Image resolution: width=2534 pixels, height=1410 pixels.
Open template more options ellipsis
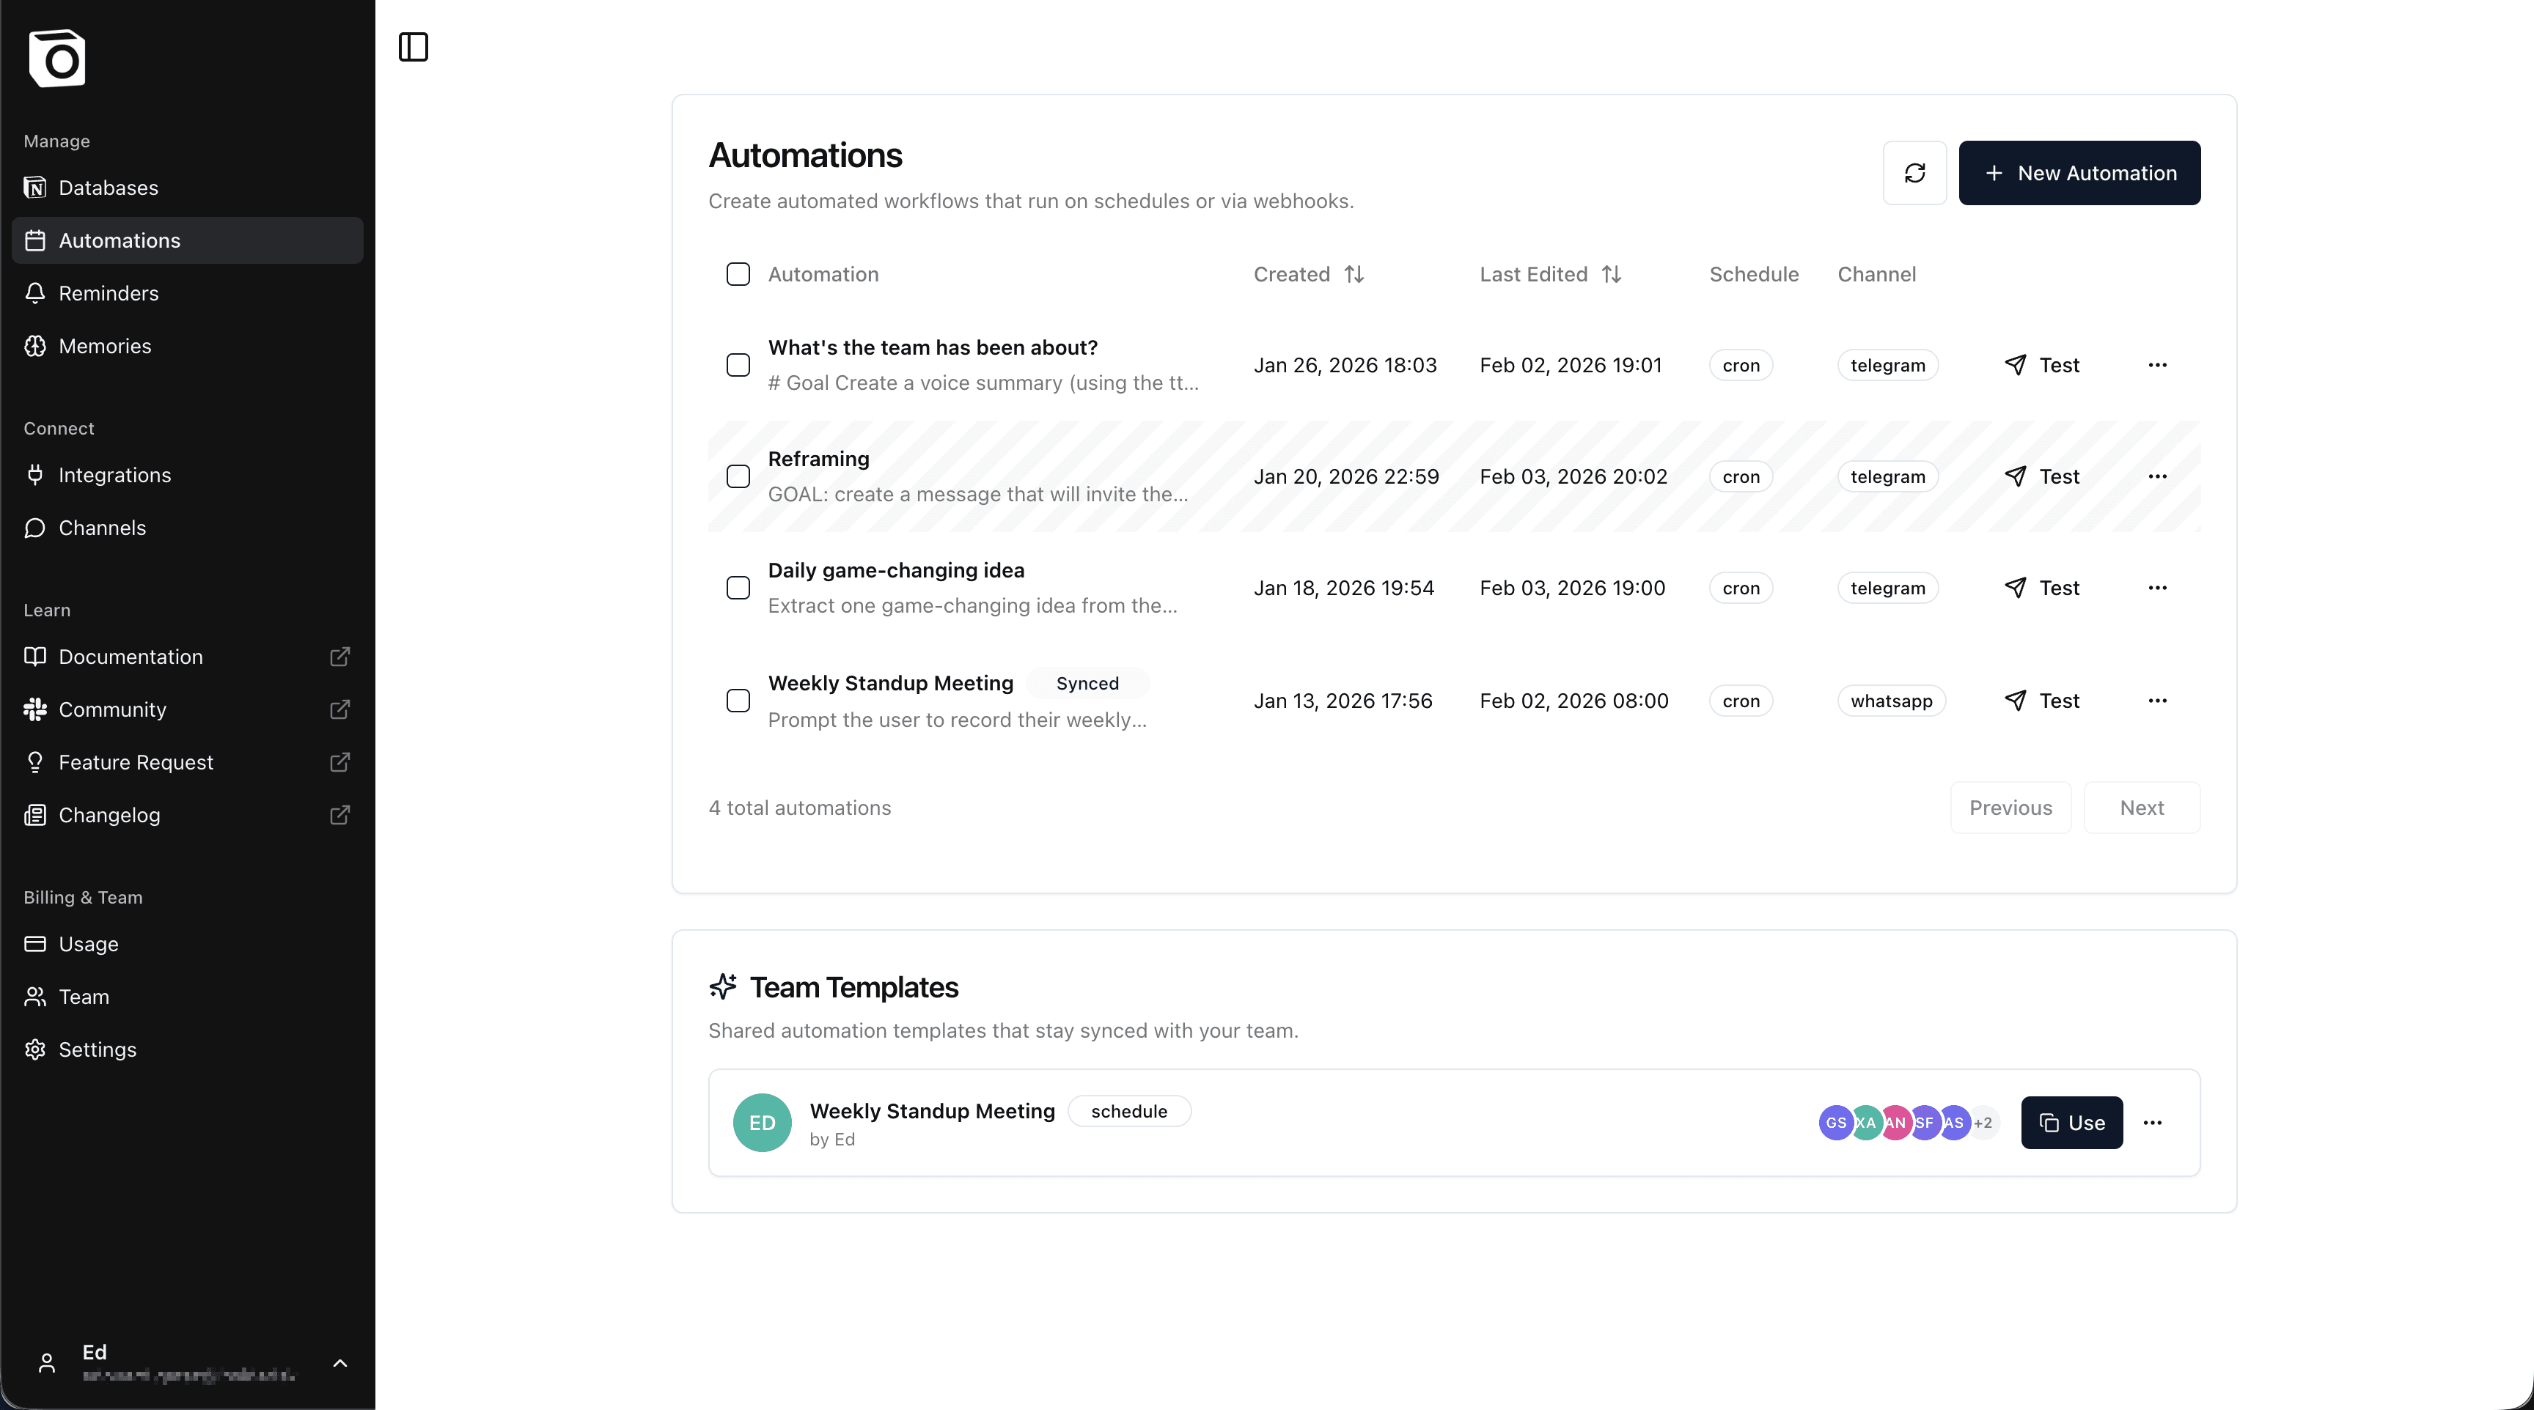click(2152, 1123)
